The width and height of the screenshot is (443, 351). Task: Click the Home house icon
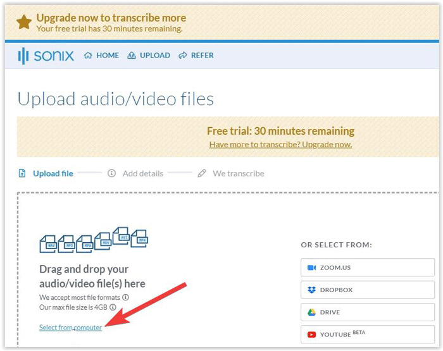coord(88,56)
